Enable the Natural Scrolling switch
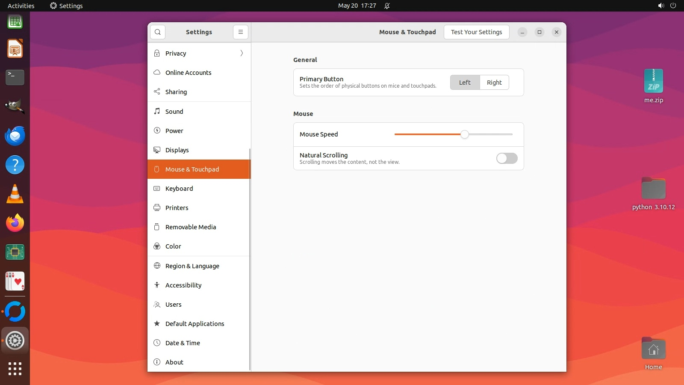684x385 pixels. point(507,158)
